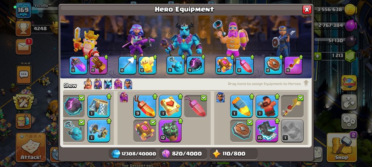Screen dimensions: 372x167
Task: Select the Barbarian King filter icon
Action: (x=88, y=84)
